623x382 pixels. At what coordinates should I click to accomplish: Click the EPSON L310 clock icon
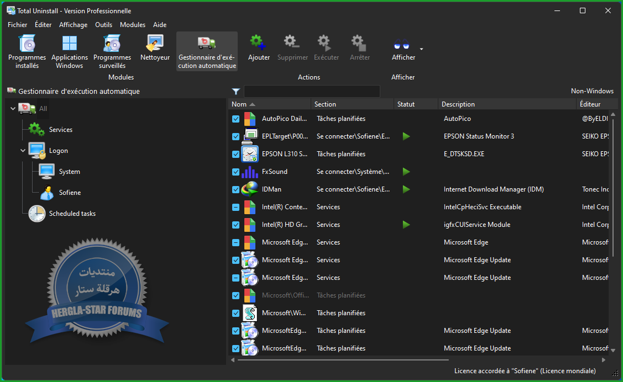pos(250,154)
